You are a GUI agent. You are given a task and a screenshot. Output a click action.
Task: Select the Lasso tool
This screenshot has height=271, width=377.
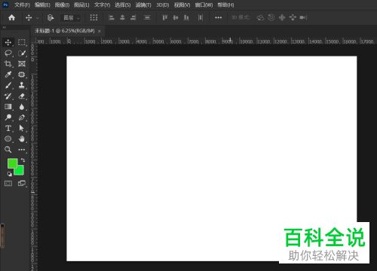pyautogui.click(x=8, y=53)
